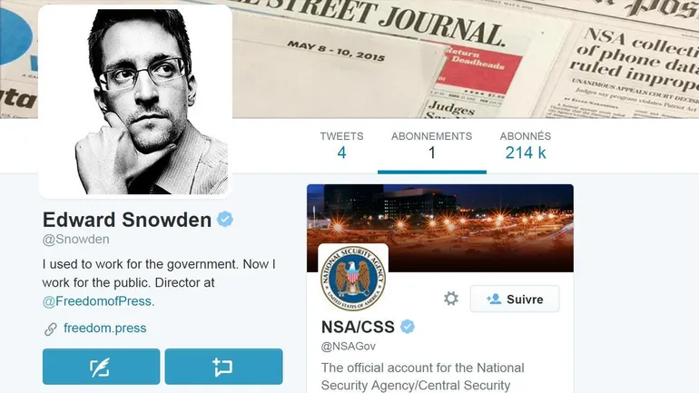Click the link chain icon beside freedom.press
Screen dimensions: 699x393
(50, 329)
